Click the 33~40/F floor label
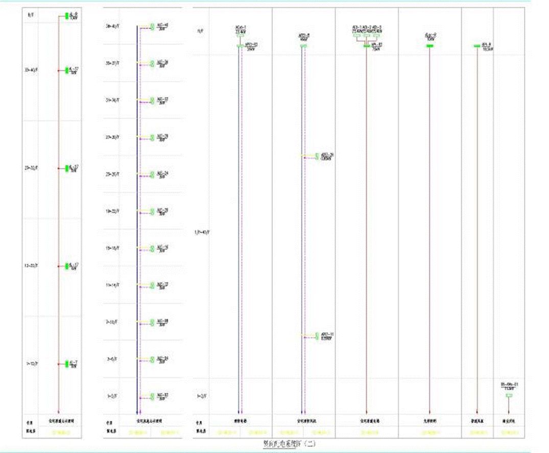 [x=31, y=70]
